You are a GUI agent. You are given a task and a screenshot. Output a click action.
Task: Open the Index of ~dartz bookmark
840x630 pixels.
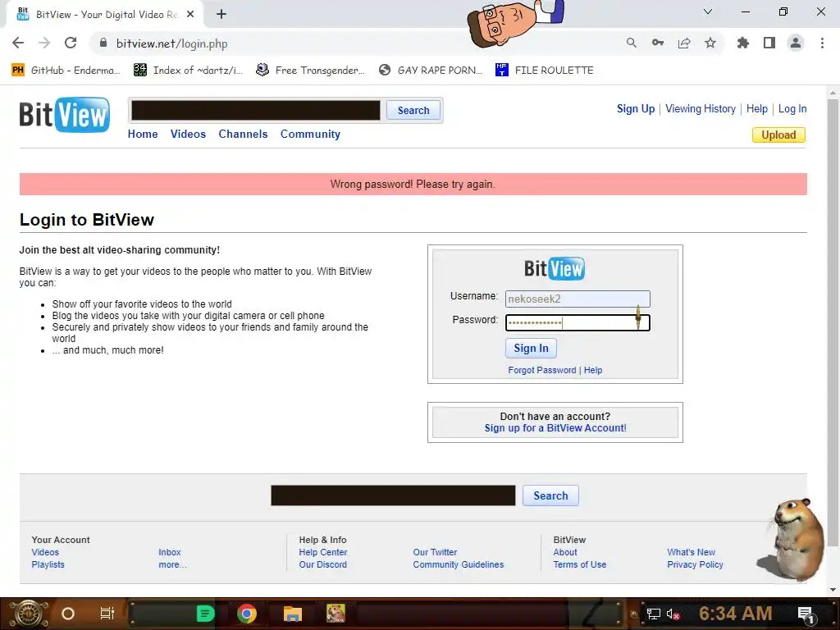pos(188,71)
